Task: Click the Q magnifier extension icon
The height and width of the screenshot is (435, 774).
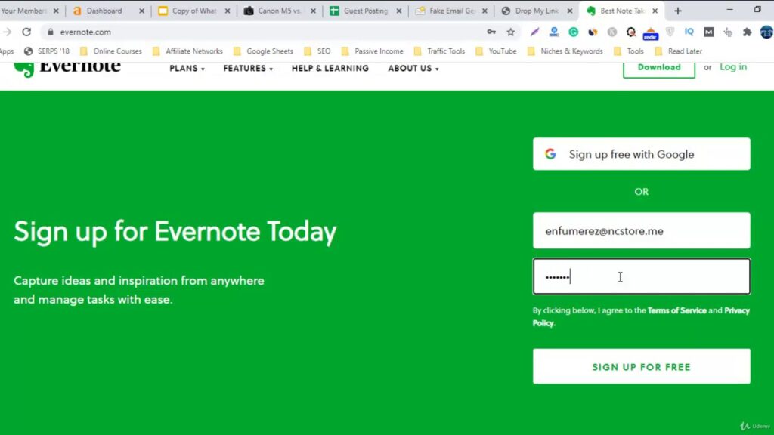Action: tap(631, 32)
